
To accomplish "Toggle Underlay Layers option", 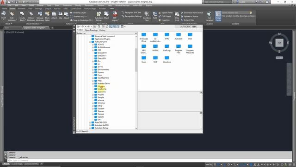I will [x=78, y=13].
